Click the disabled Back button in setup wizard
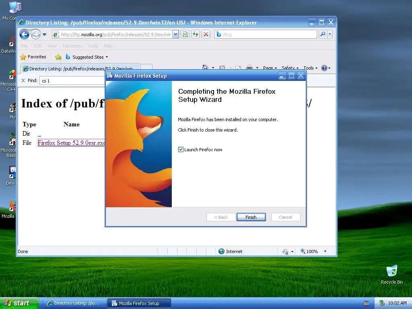Screen dimensions: 412x309 [x=221, y=217]
